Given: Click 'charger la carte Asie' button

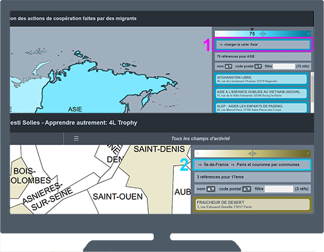Looking at the screenshot, I should coord(263,45).
